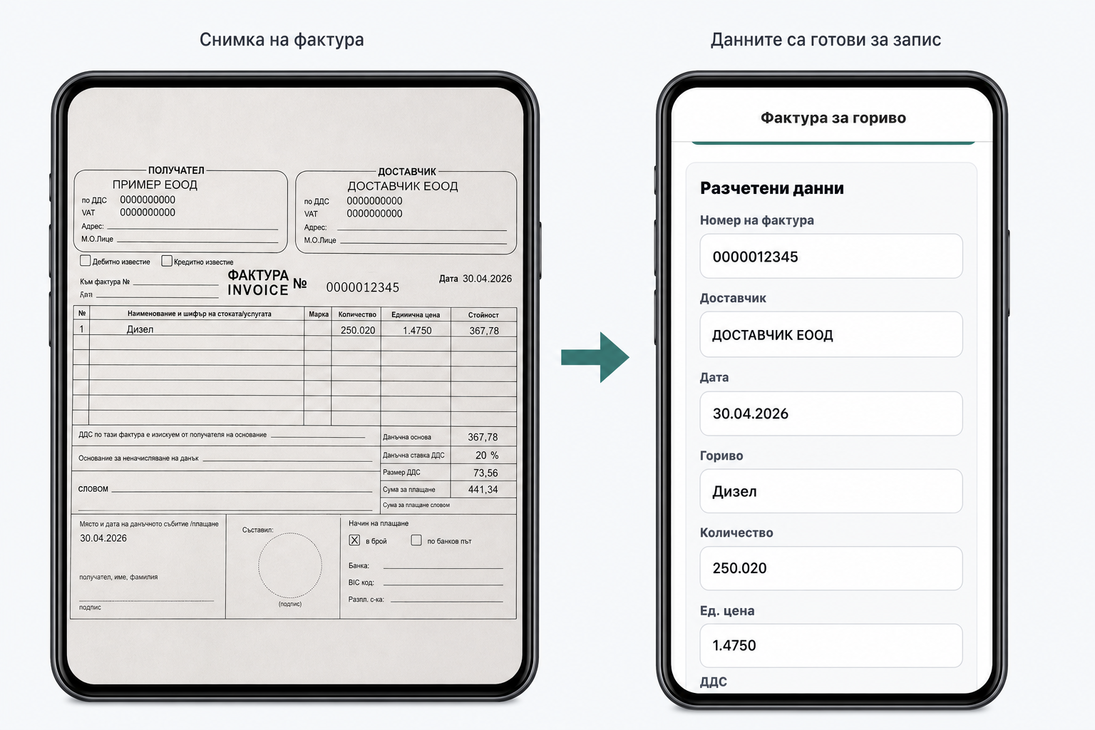The width and height of the screenshot is (1095, 730).
Task: Click the Съставил signature circle on the invoice
Action: pyautogui.click(x=290, y=565)
